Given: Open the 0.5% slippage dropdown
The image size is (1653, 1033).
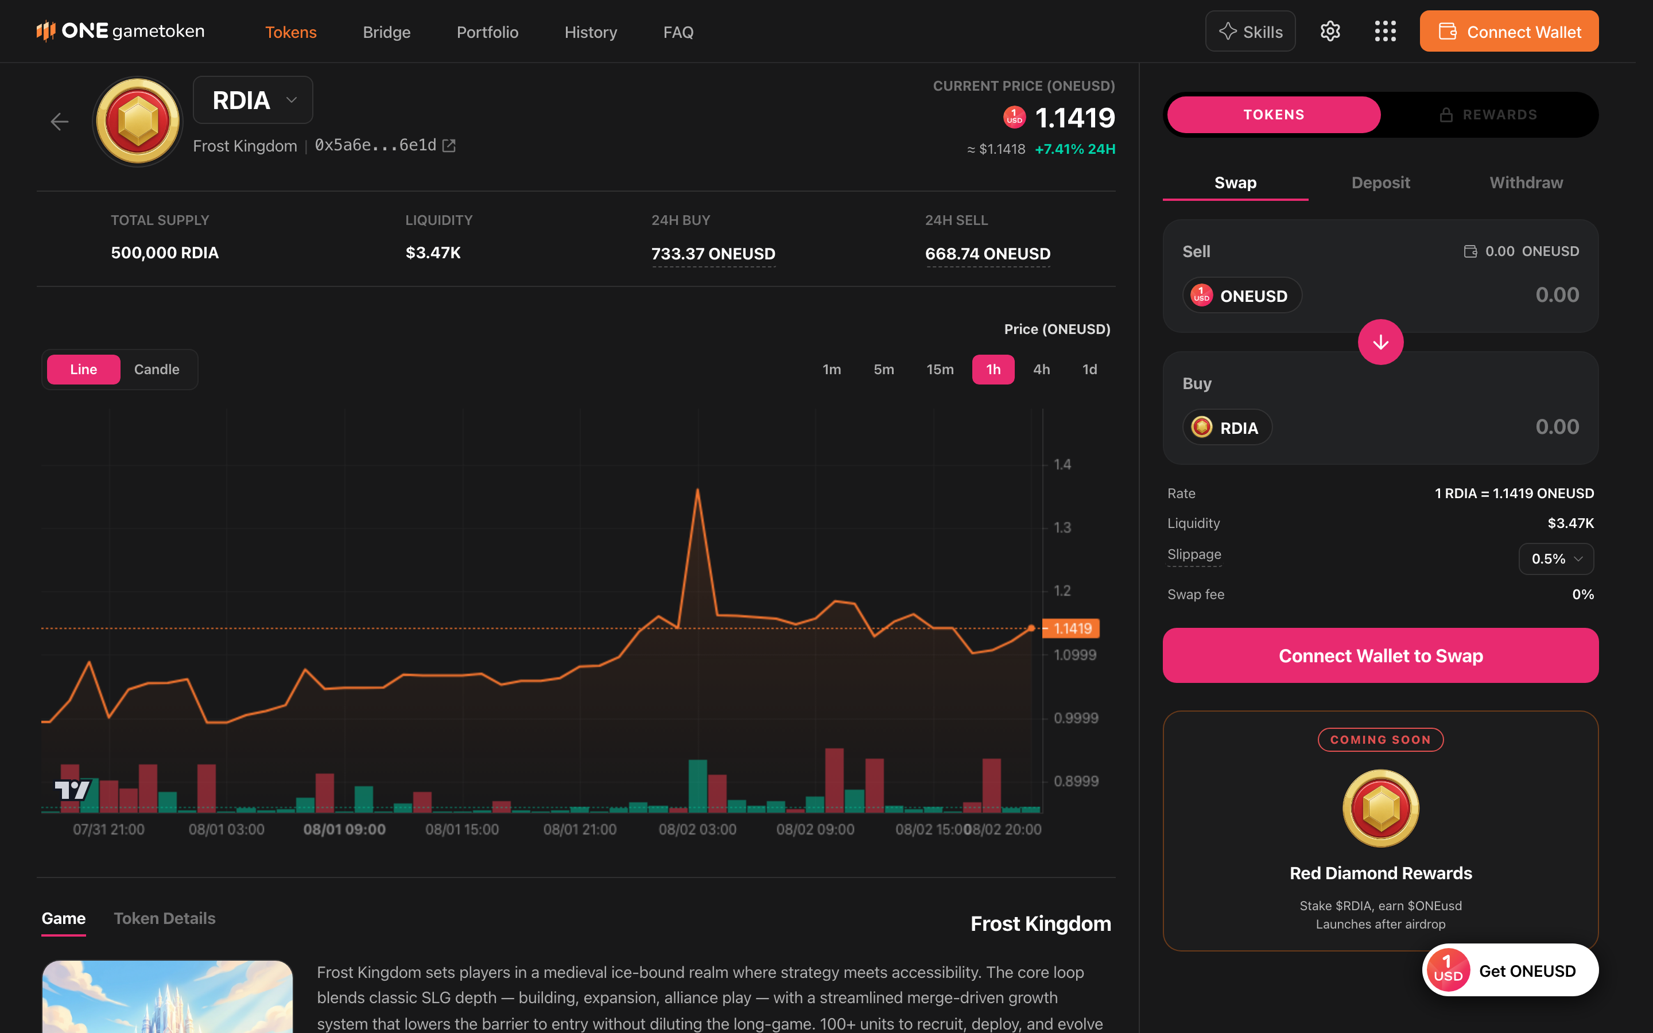Looking at the screenshot, I should click(1556, 559).
